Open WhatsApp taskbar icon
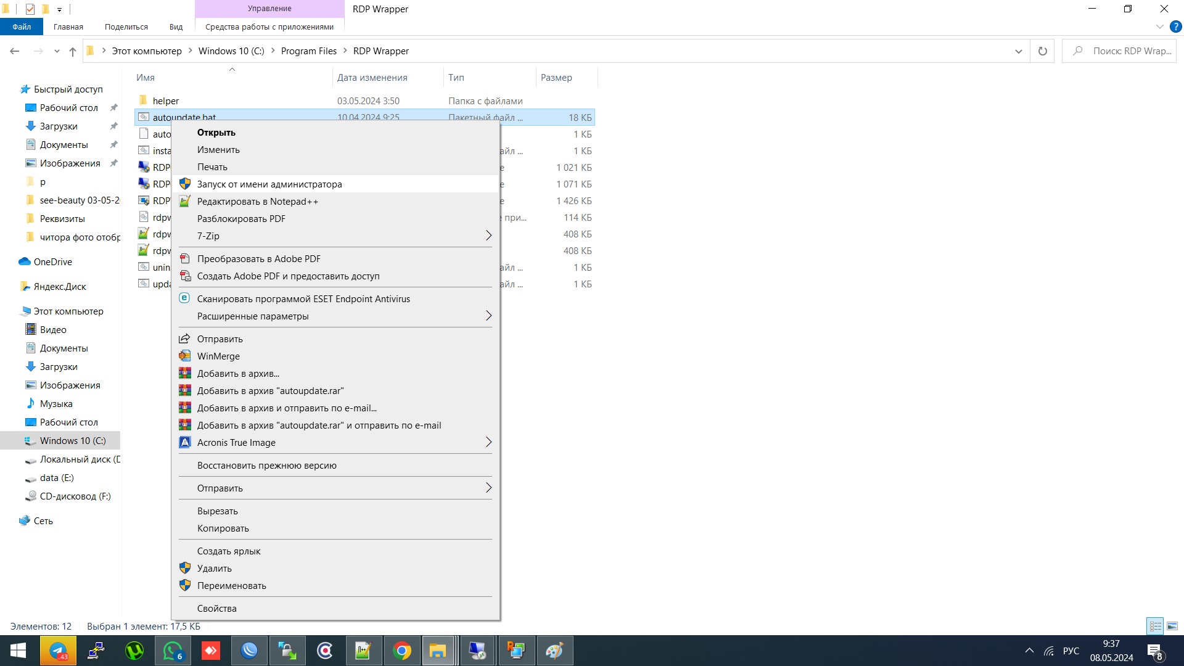The height and width of the screenshot is (666, 1184). 173,651
